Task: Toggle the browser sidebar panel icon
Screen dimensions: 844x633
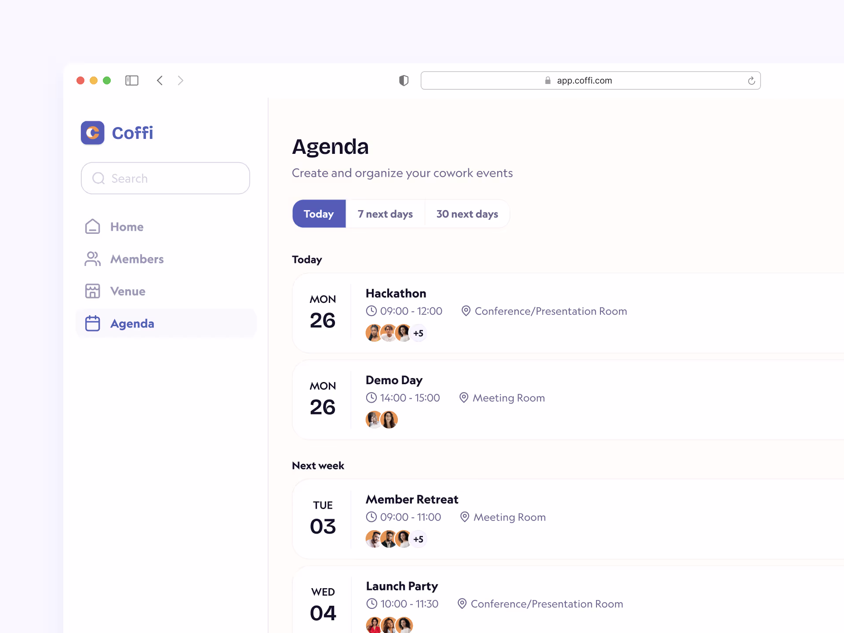Action: coord(132,80)
